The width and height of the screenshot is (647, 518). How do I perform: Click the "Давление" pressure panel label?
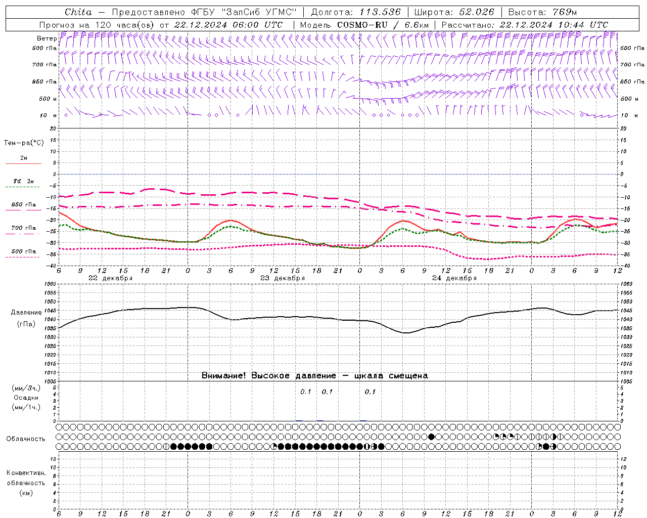[26, 313]
